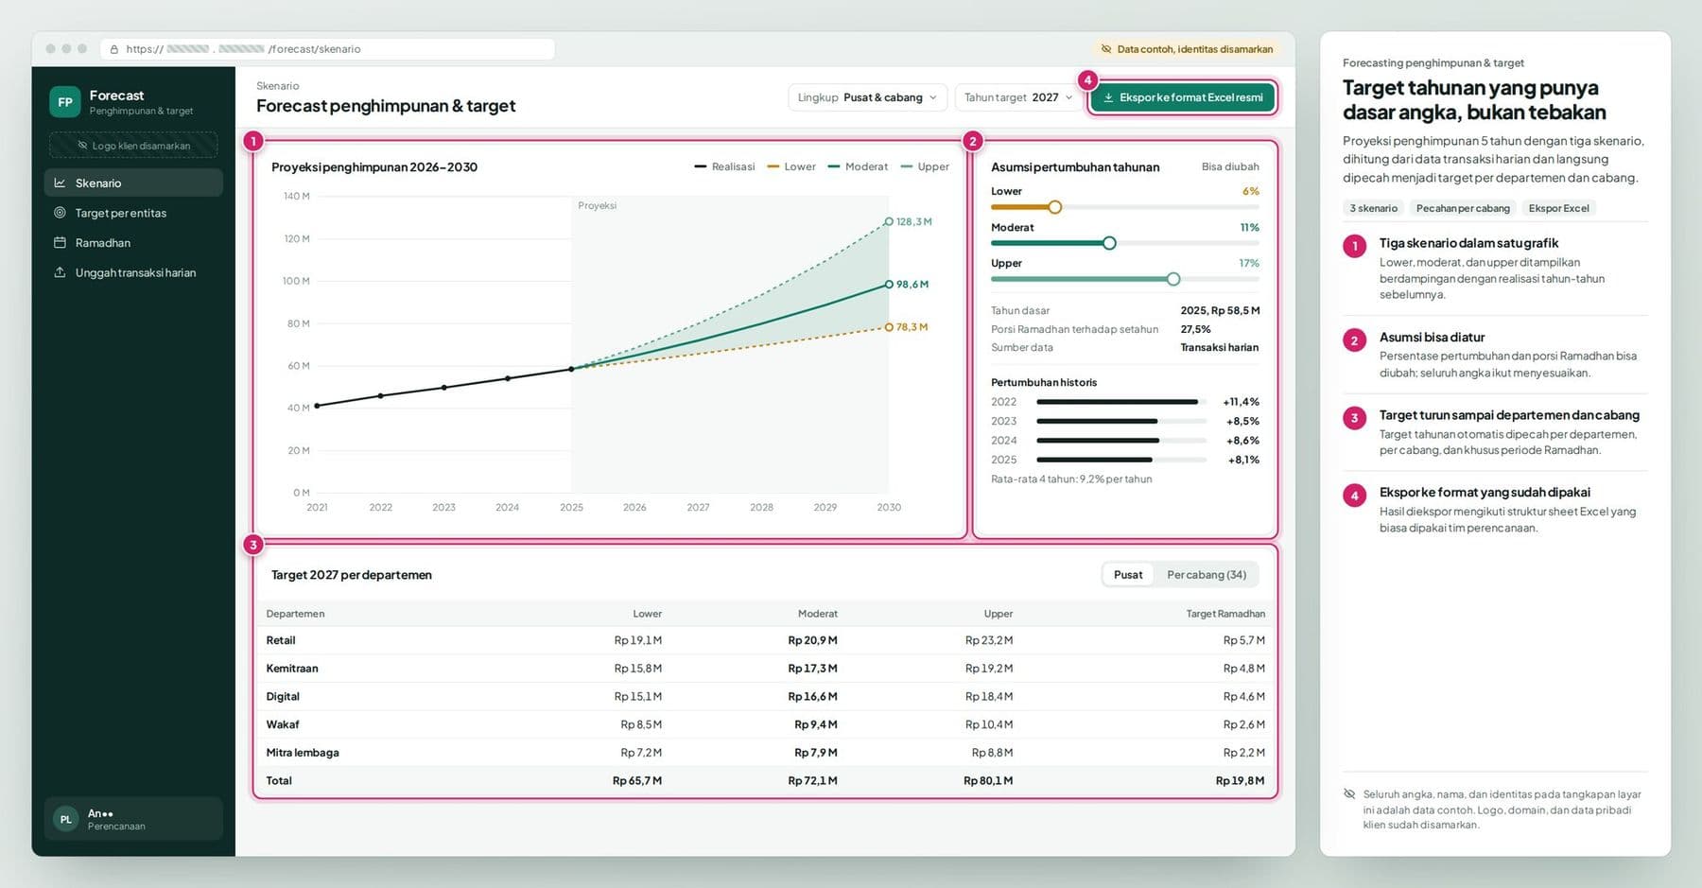This screenshot has width=1702, height=888.
Task: Click the hidden-eye icon beside Data contoh
Action: click(1106, 49)
